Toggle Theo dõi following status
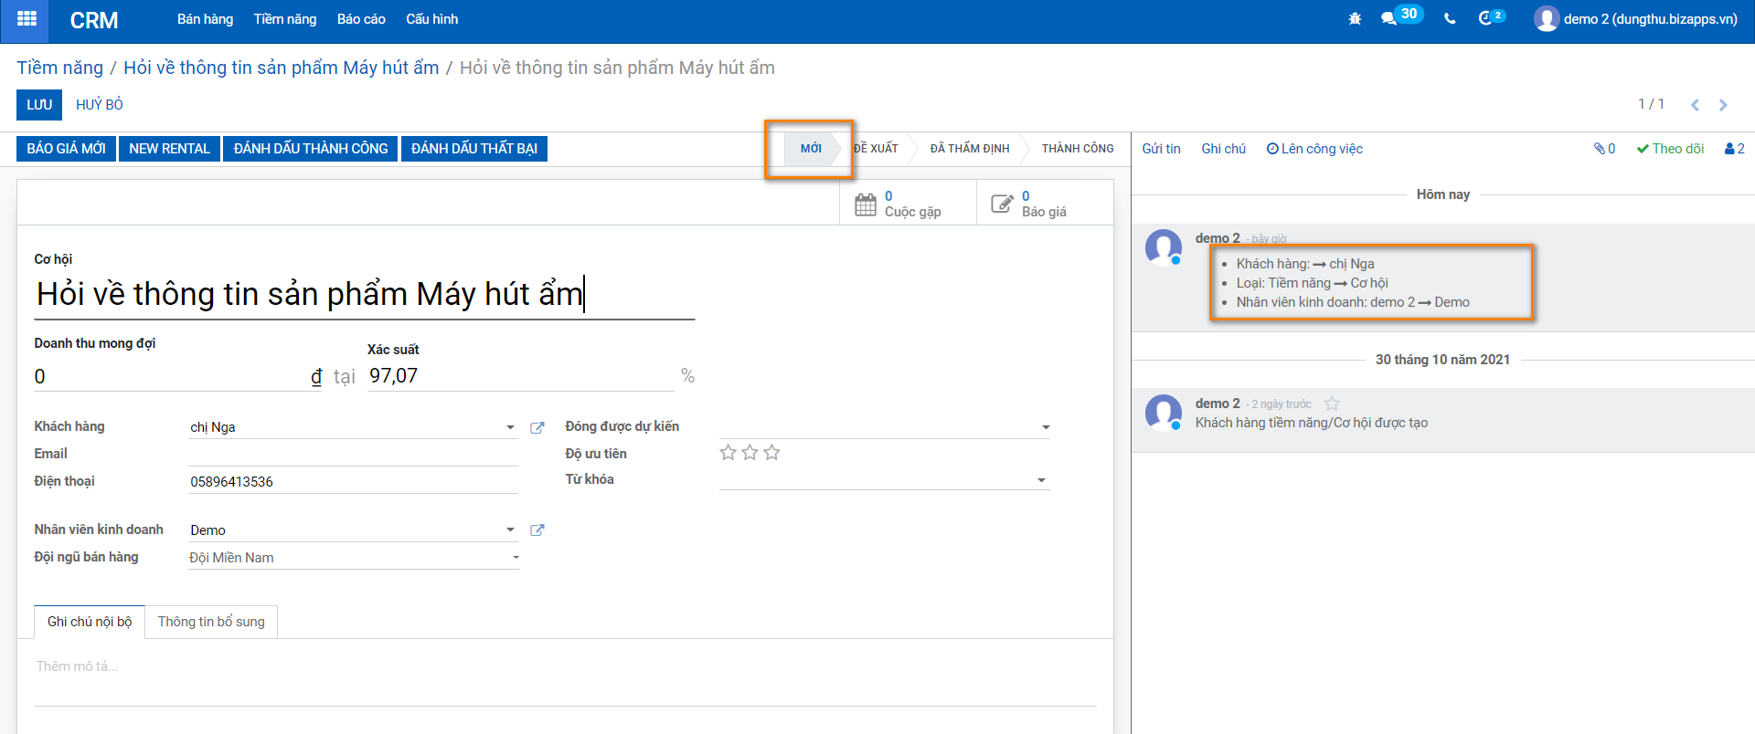This screenshot has width=1755, height=734. [1670, 149]
